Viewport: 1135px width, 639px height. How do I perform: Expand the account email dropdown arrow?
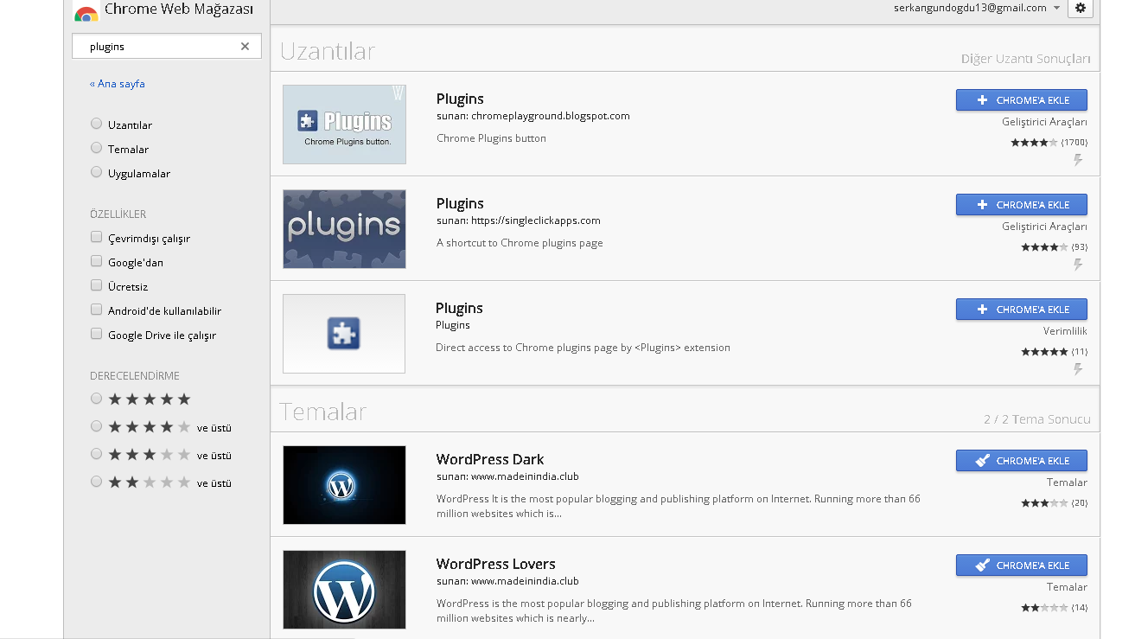1056,8
